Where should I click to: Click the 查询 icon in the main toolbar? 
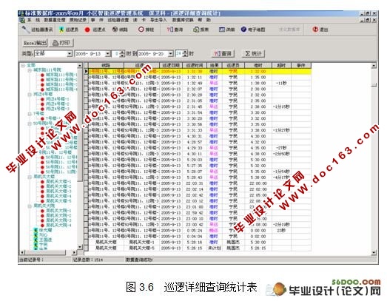pyautogui.click(x=175, y=30)
